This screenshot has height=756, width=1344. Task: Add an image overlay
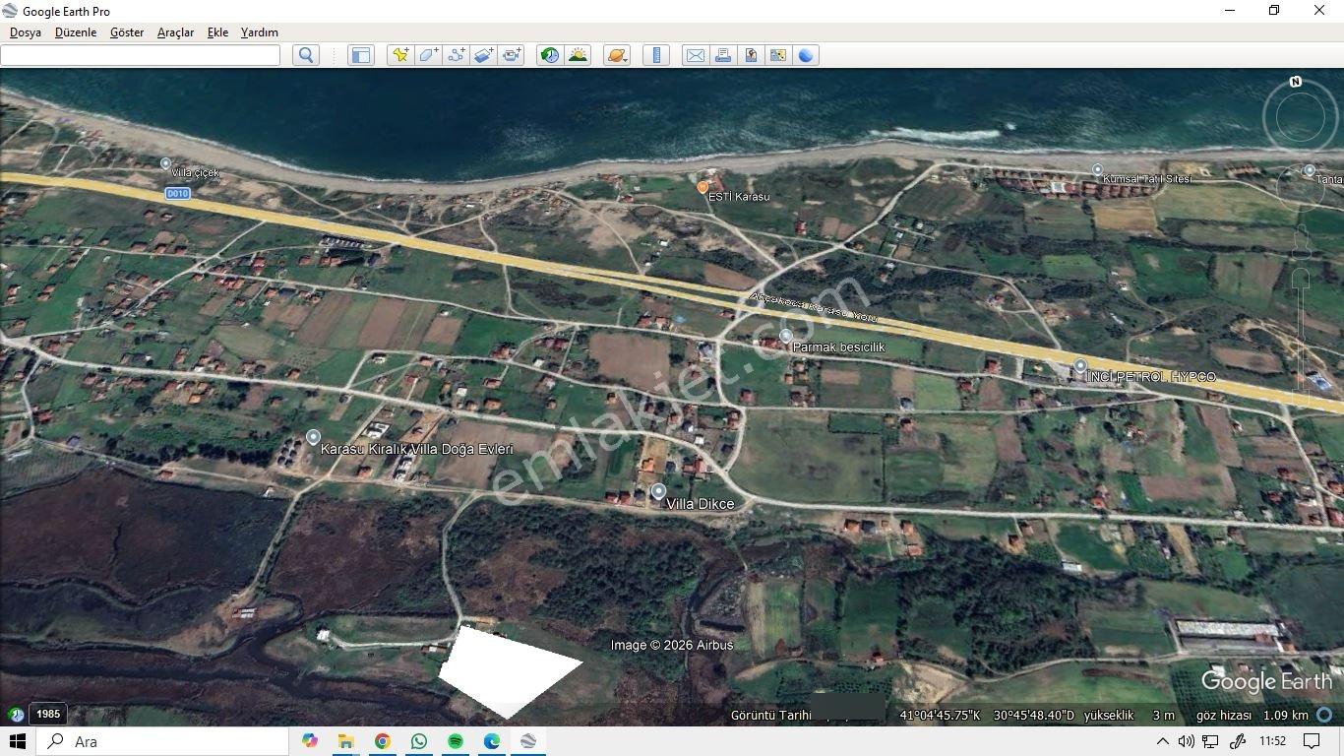point(484,55)
